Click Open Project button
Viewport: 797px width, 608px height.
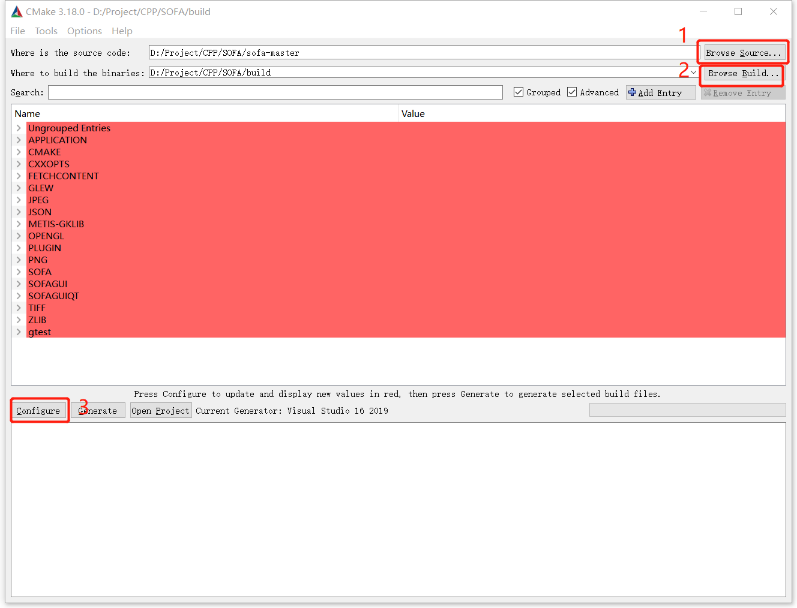coord(161,410)
